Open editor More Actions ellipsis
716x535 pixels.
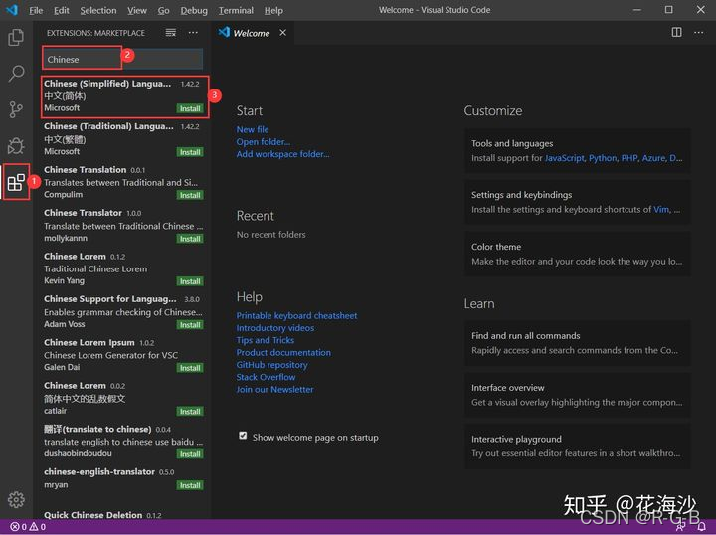(x=699, y=32)
